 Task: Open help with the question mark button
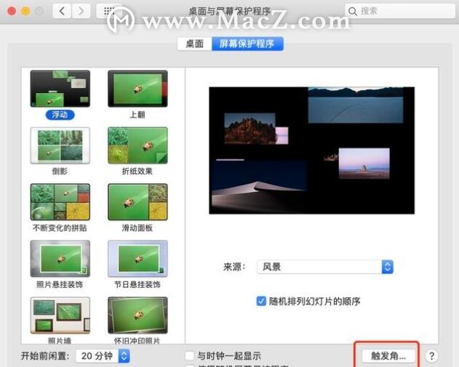click(x=431, y=356)
